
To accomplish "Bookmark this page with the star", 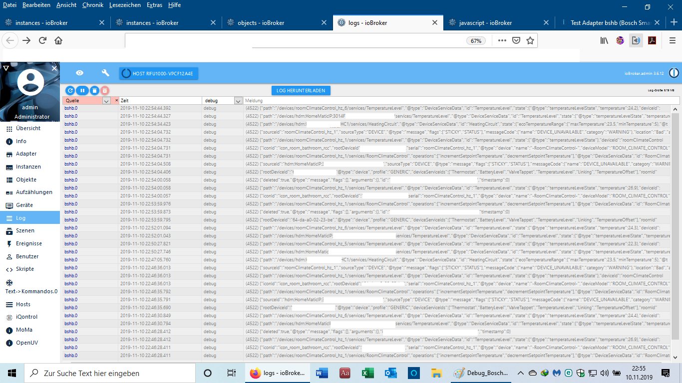I will click(x=530, y=40).
